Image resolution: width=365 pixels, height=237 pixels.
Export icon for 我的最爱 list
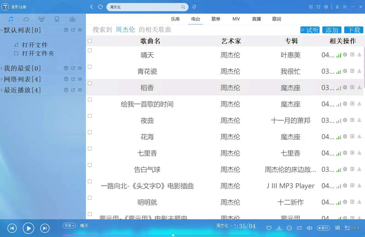(x=73, y=68)
